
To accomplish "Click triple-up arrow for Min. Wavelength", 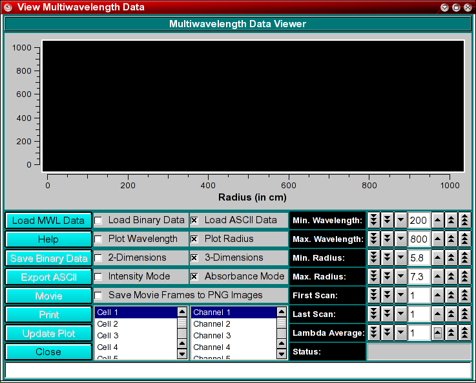I will click(464, 220).
